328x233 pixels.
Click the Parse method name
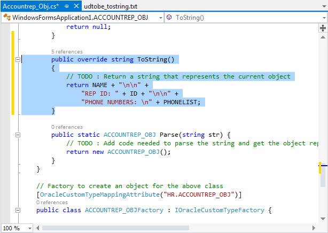169,135
